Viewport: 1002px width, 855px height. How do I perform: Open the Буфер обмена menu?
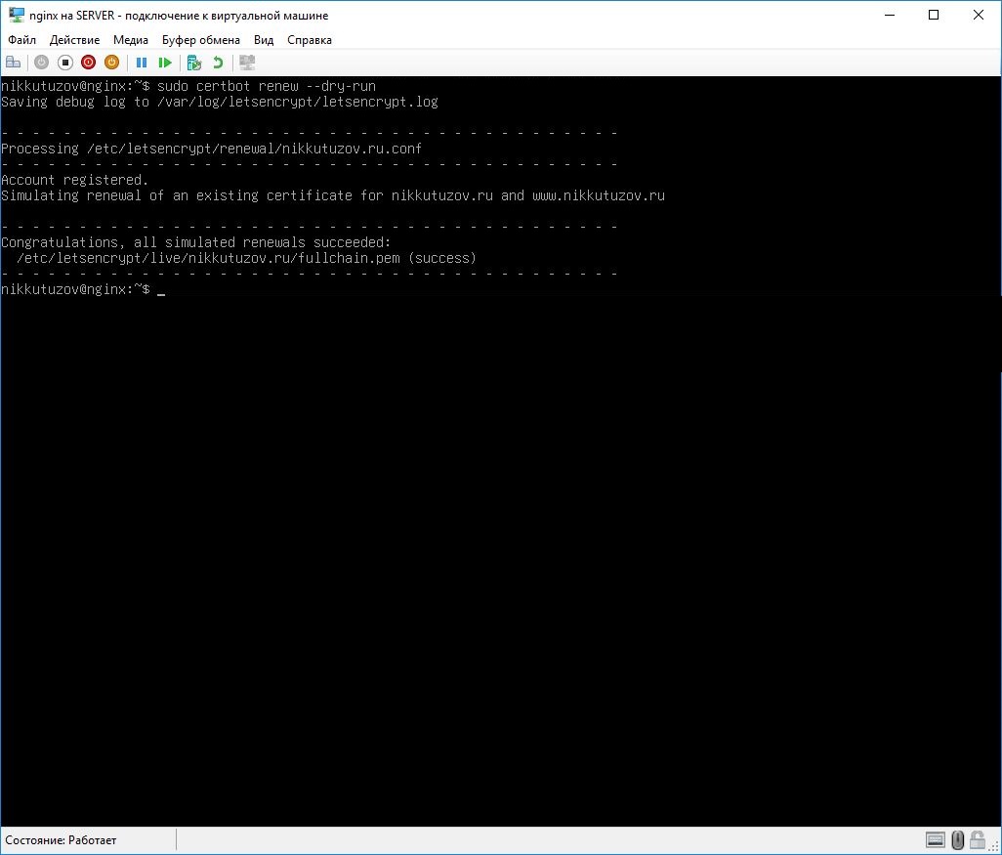point(201,40)
